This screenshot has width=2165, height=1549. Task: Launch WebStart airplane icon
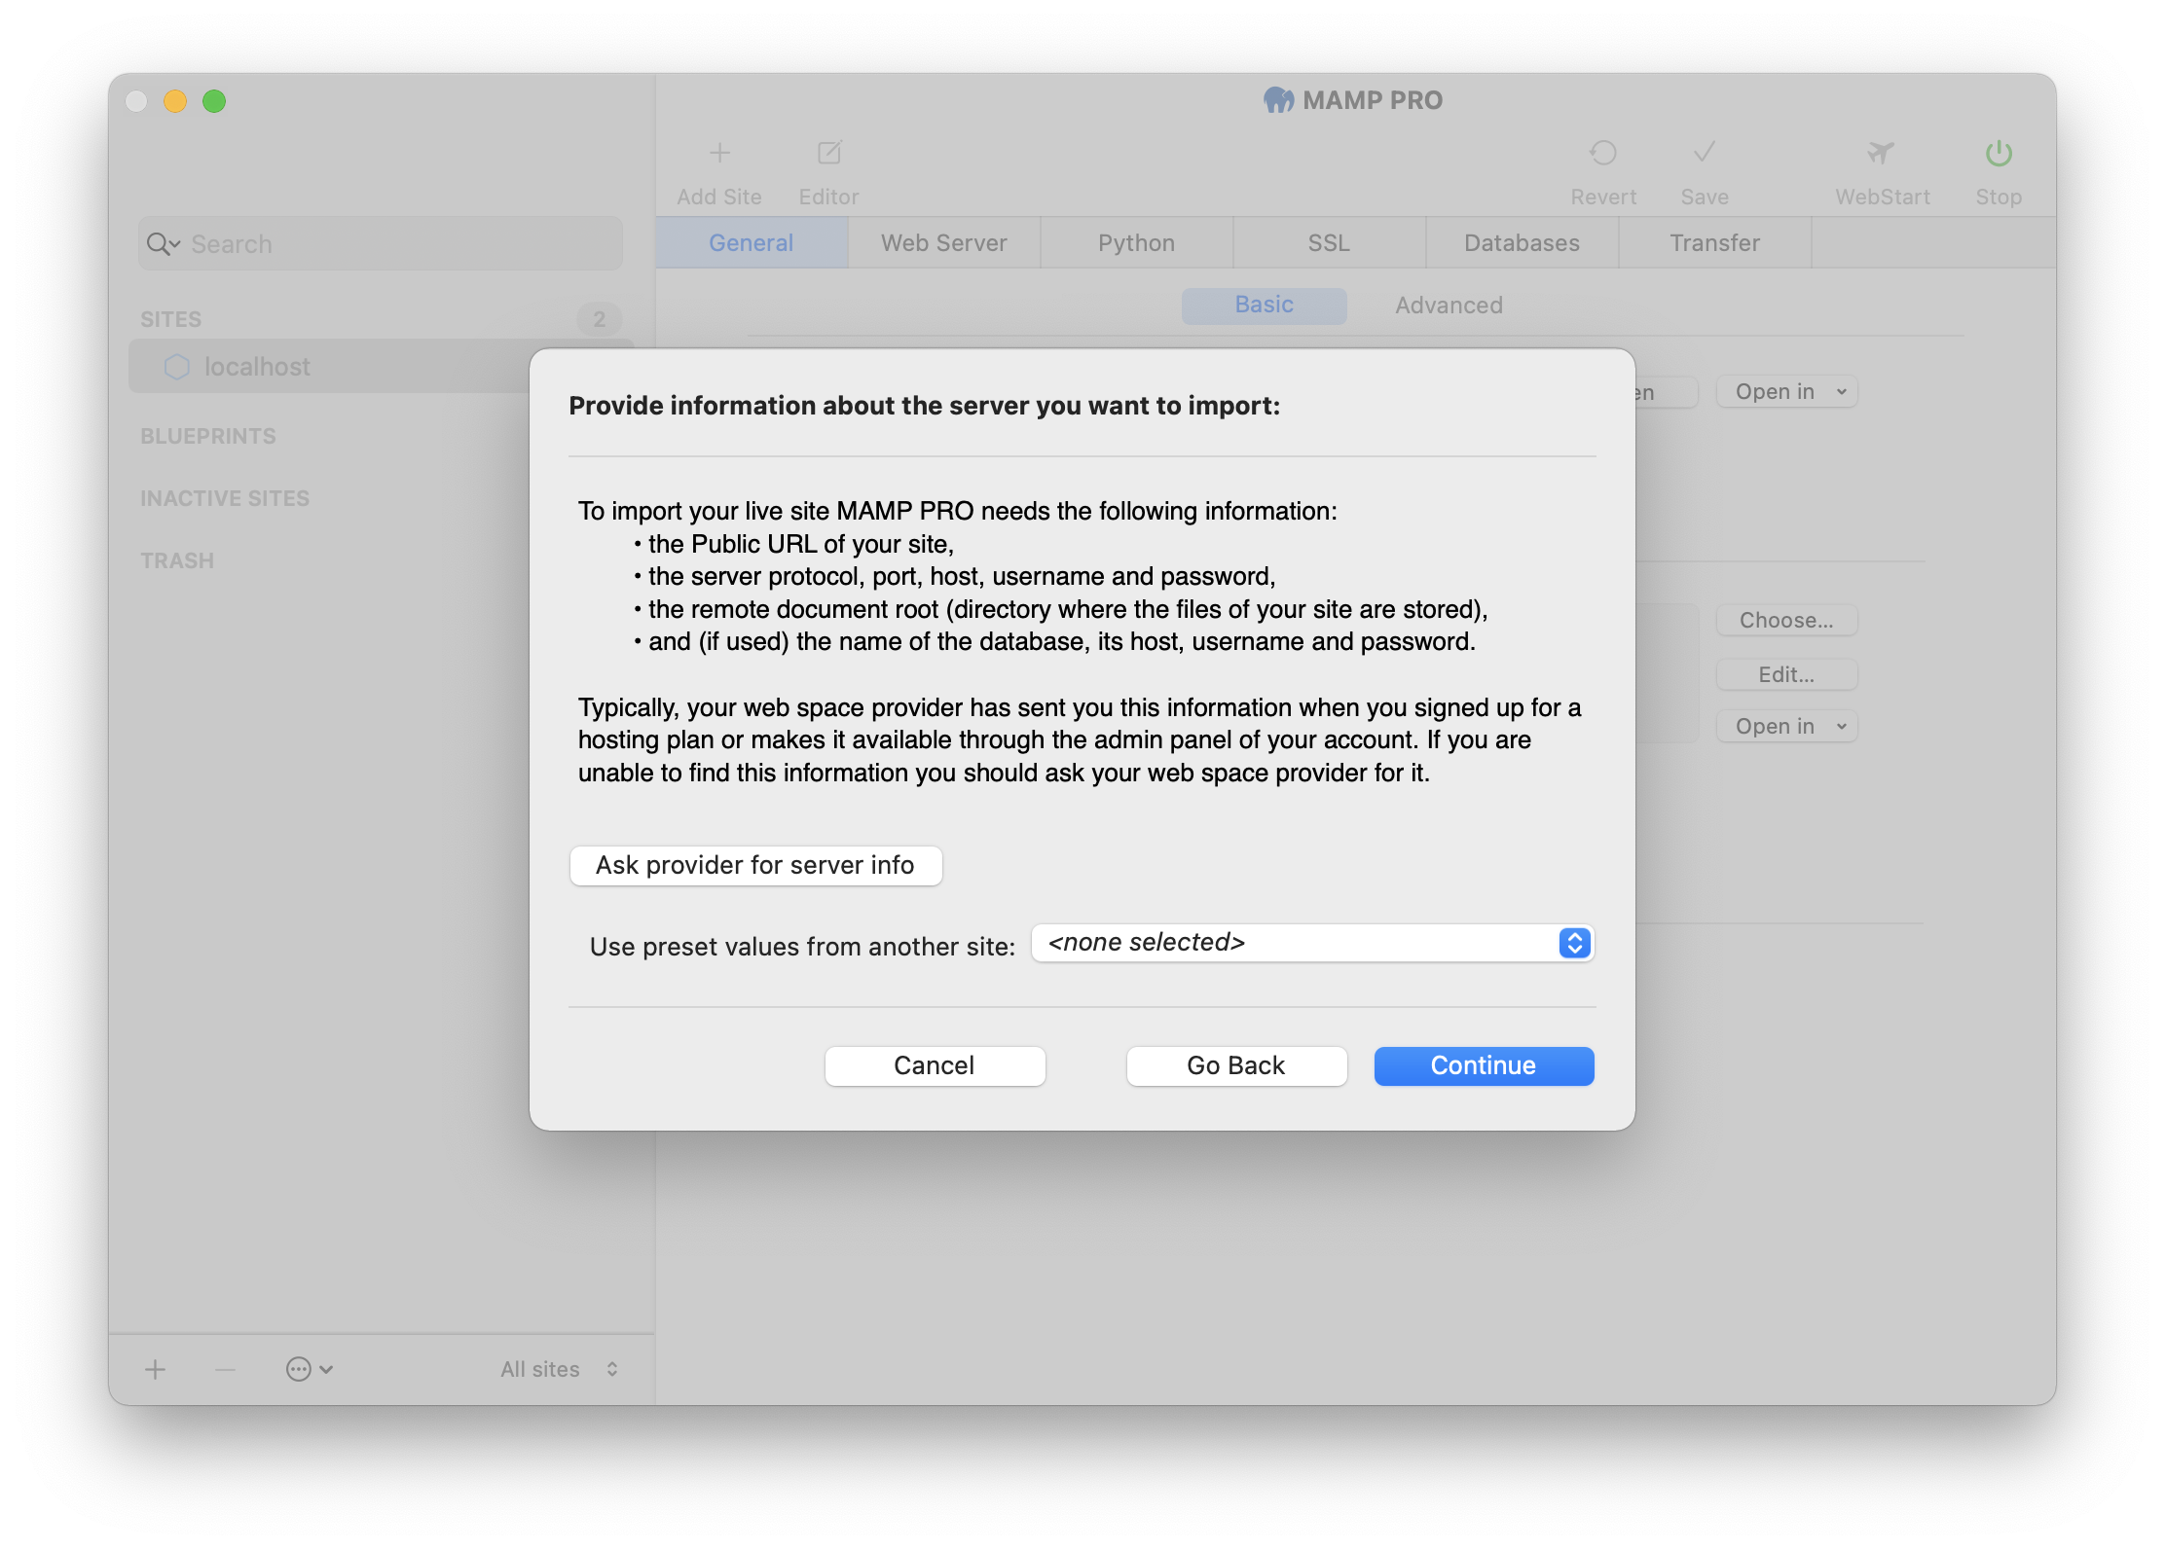tap(1882, 153)
